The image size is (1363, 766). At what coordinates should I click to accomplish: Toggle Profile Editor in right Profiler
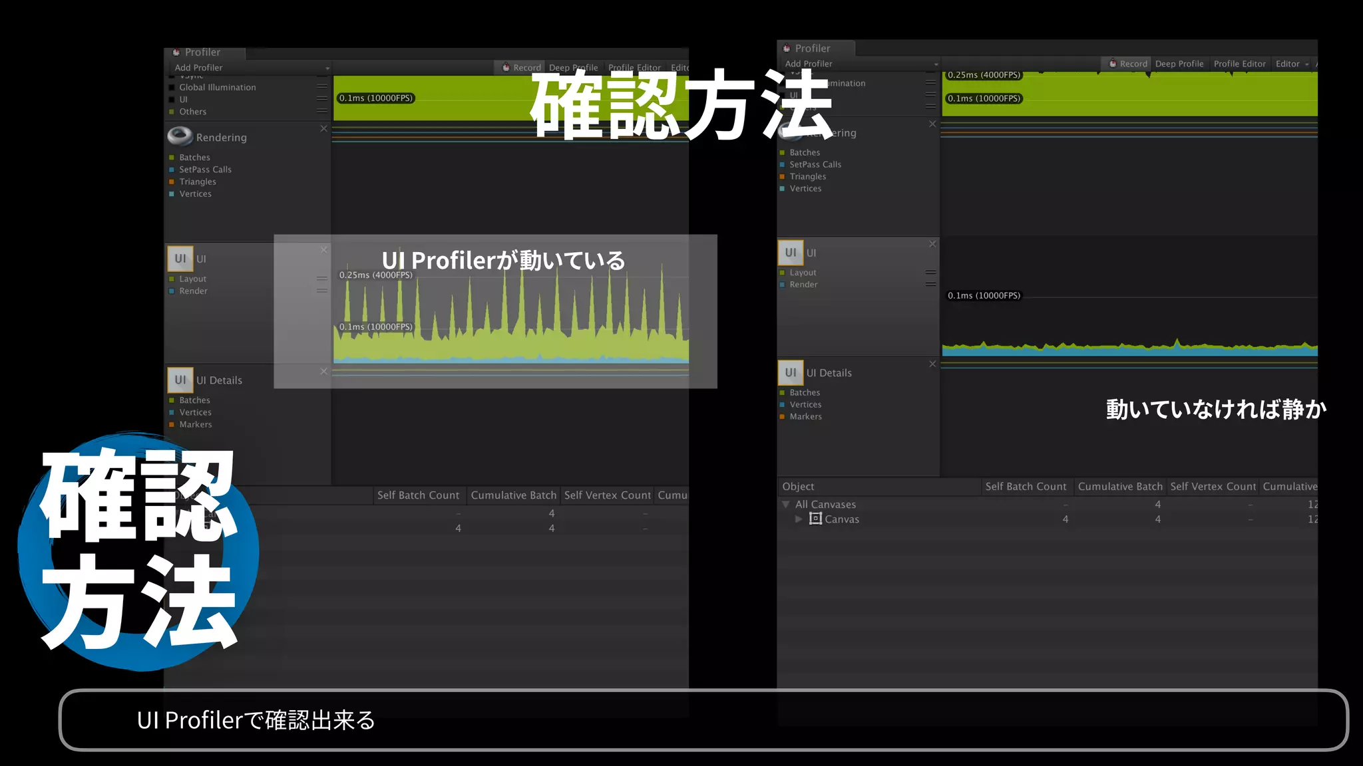coord(1239,63)
